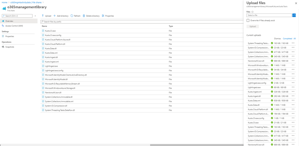Open LightIngest.exe.config file
The height and width of the screenshot is (146, 299).
tap(54, 70)
